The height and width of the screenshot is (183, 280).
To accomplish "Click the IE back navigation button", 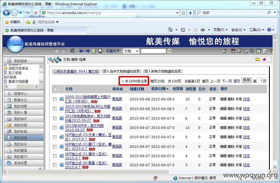I will click(7, 13).
